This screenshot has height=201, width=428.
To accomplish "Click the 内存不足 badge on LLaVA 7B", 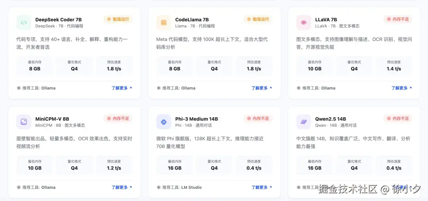I will pyautogui.click(x=398, y=19).
